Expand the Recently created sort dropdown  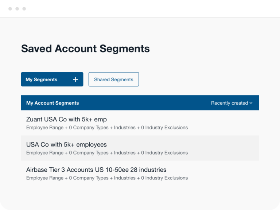click(x=232, y=103)
